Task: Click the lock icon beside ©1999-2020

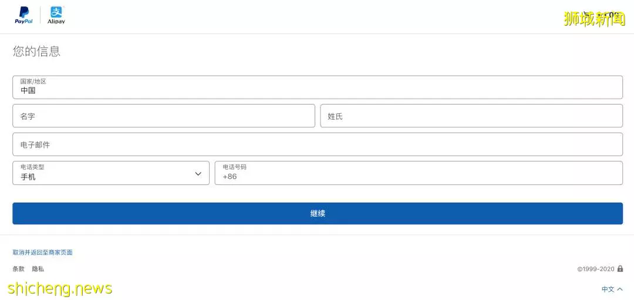Action: pyautogui.click(x=620, y=268)
